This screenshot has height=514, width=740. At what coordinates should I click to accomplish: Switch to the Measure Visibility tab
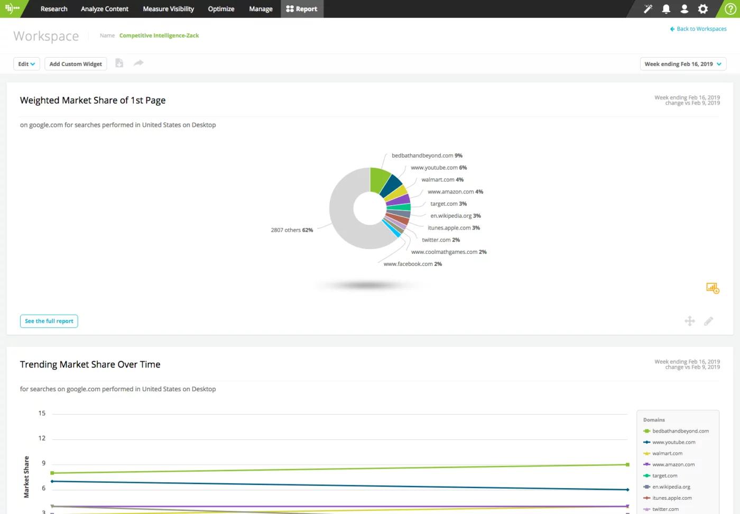[x=168, y=8]
